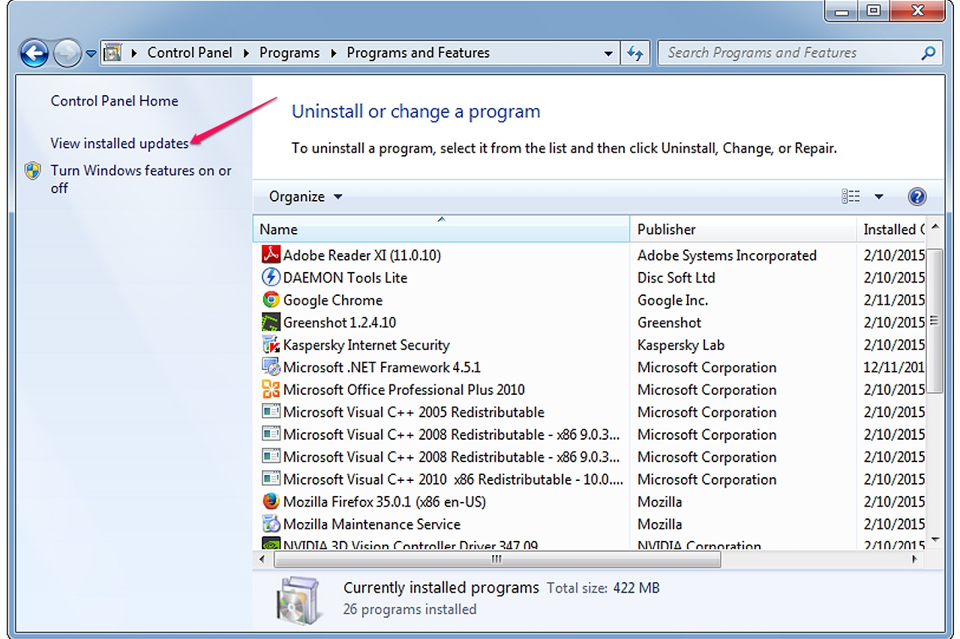Click the Refresh button in address bar
The image size is (960, 639).
coord(634,53)
